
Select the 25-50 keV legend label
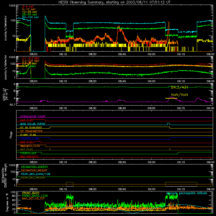pos(30,15)
